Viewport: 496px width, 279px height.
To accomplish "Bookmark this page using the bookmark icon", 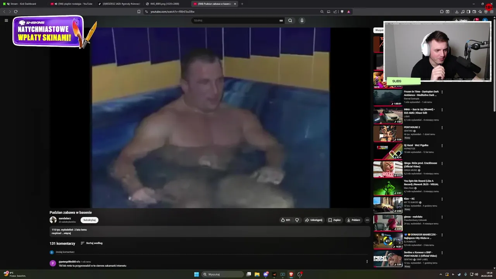I will [139, 12].
